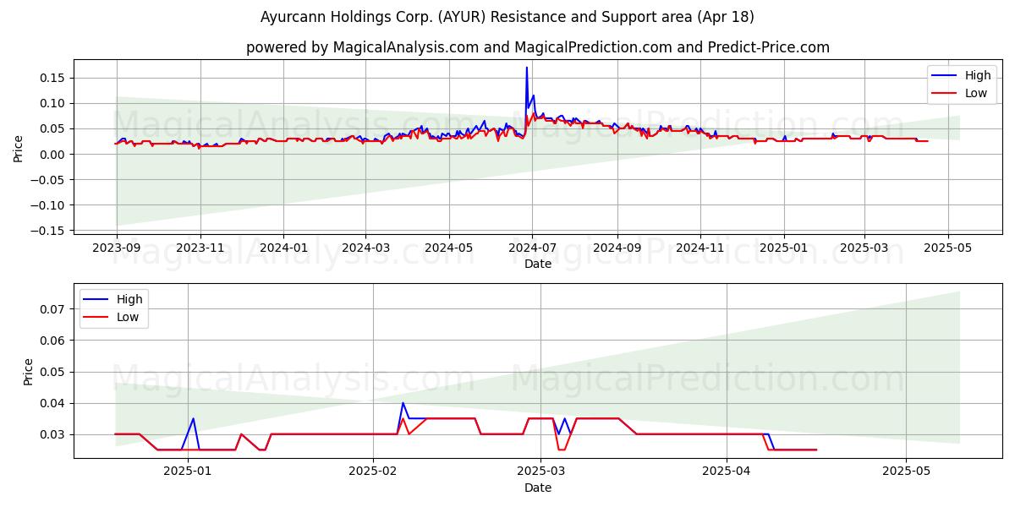Click the 2024-11 date tick label
Image resolution: width=1015 pixels, height=507 pixels.
pyautogui.click(x=700, y=248)
